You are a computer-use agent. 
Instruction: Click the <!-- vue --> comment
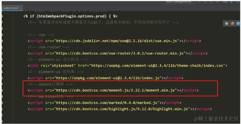[x=41, y=35]
